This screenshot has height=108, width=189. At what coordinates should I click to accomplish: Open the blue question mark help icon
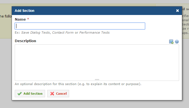pos(177,42)
